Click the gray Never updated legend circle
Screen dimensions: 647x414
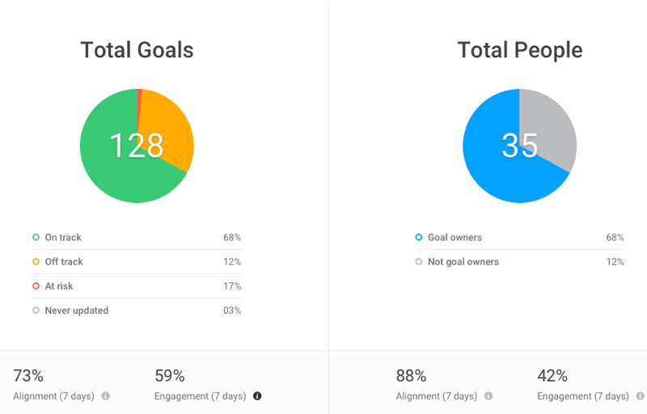(36, 310)
